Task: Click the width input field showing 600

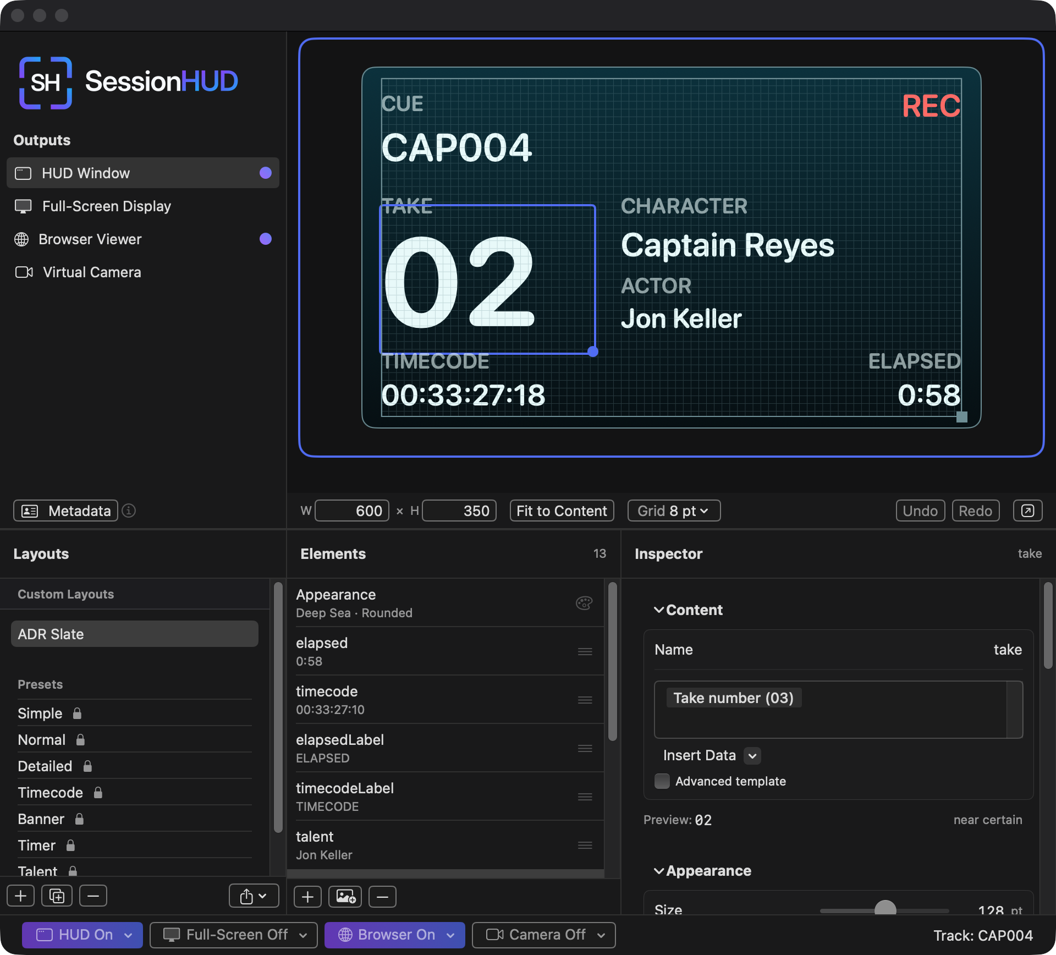Action: point(351,511)
